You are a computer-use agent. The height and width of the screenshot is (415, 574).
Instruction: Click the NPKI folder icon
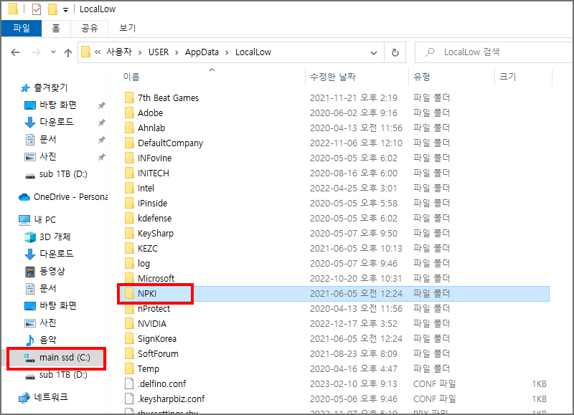pyautogui.click(x=129, y=294)
